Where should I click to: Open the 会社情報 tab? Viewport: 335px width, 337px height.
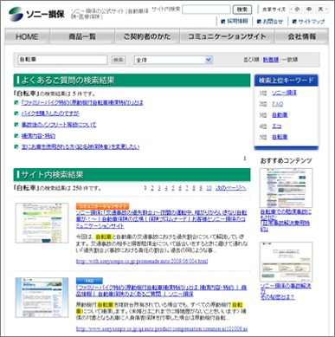(301, 36)
